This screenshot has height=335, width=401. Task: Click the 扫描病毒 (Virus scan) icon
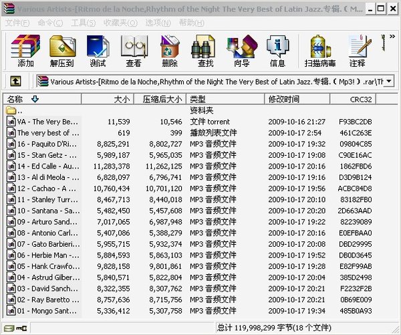click(x=320, y=51)
